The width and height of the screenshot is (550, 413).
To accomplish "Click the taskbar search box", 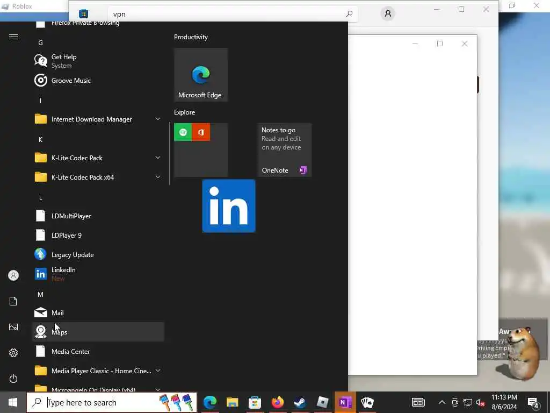I will [x=112, y=402].
